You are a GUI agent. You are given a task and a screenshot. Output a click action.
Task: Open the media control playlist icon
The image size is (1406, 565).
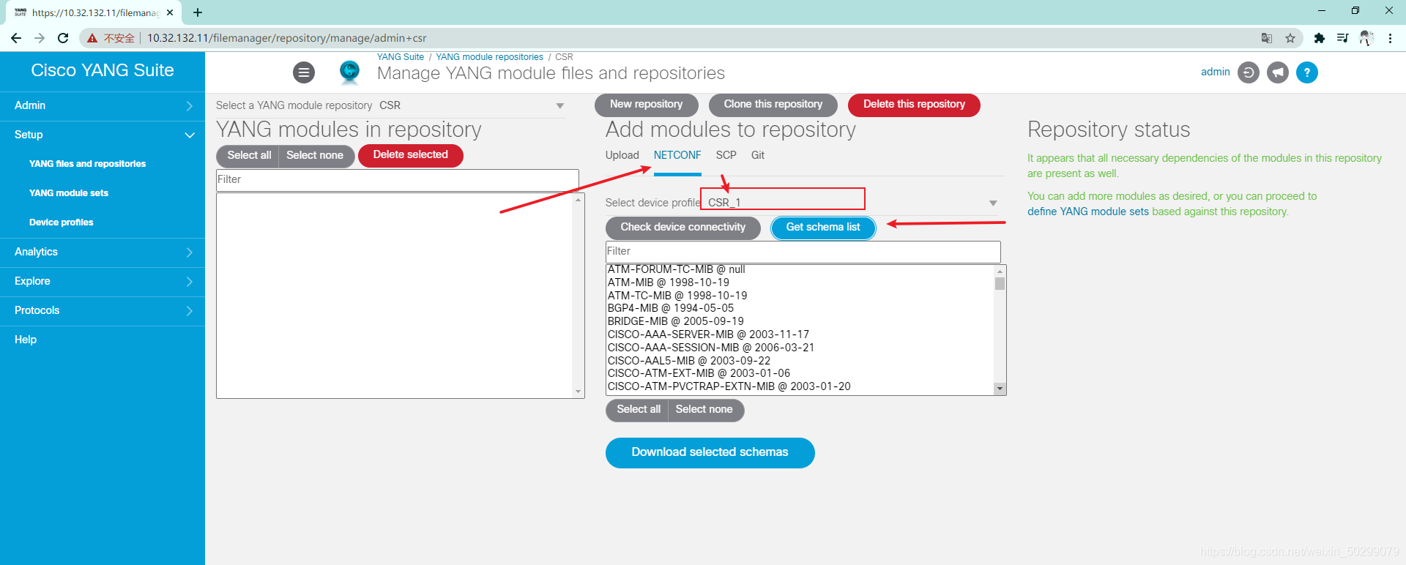point(1342,38)
